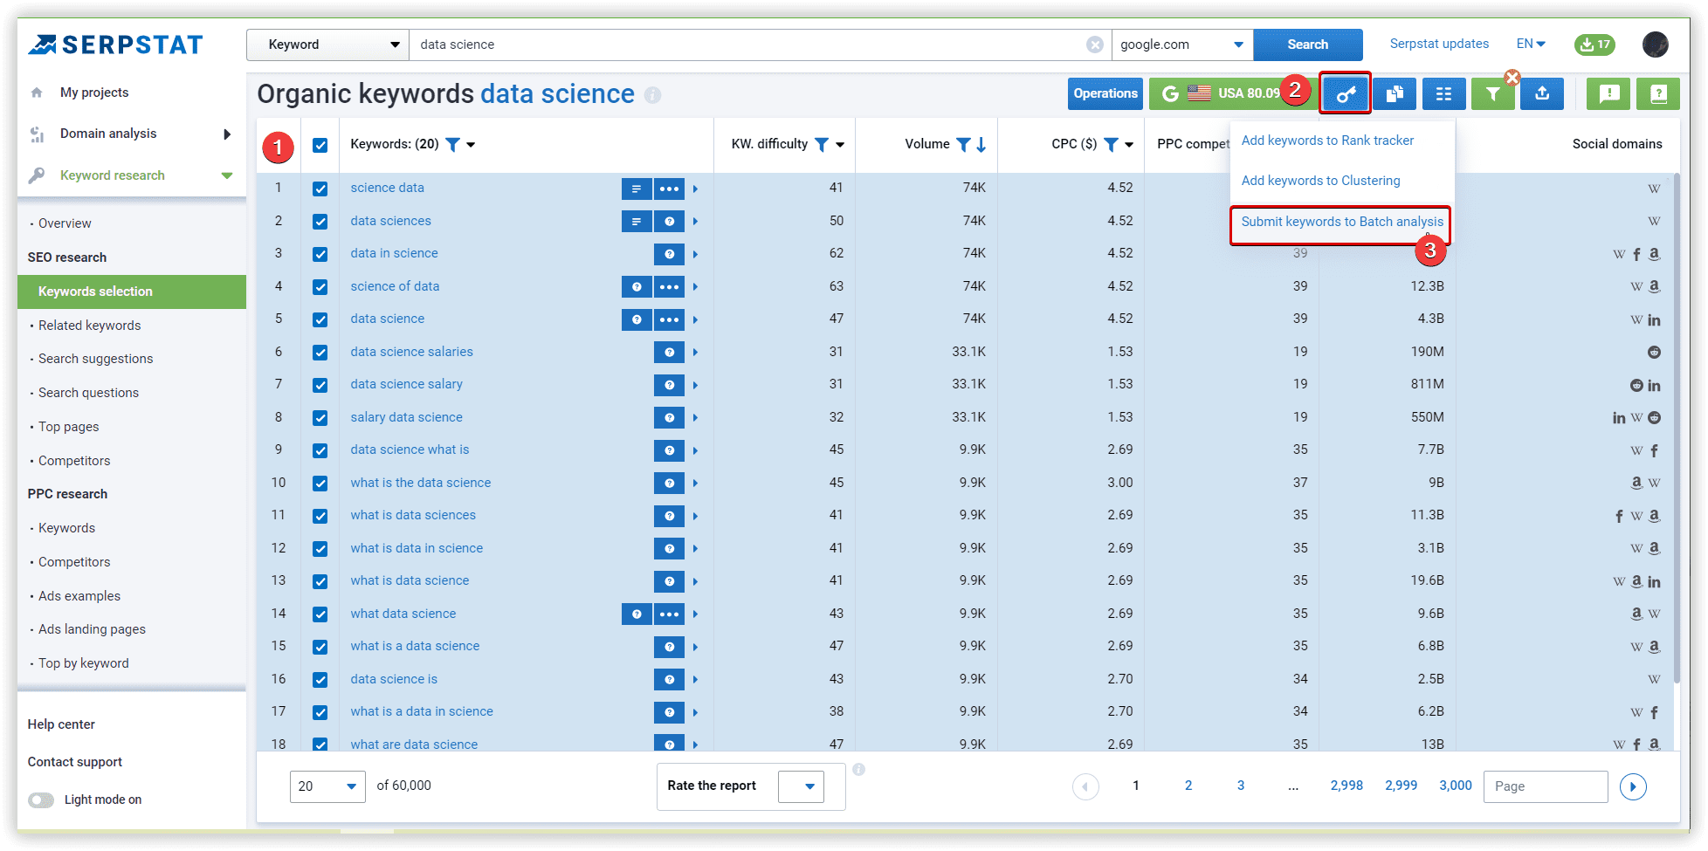Enable Light mode
The image size is (1708, 851).
[40, 800]
